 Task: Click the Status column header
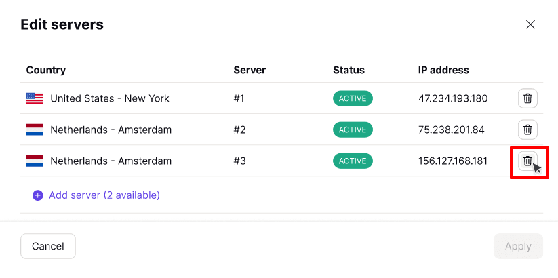tap(348, 70)
